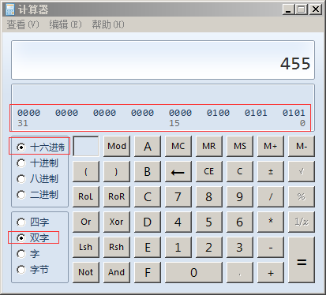The height and width of the screenshot is (295, 326).
Task: Click the decimal point button
Action: tap(240, 272)
